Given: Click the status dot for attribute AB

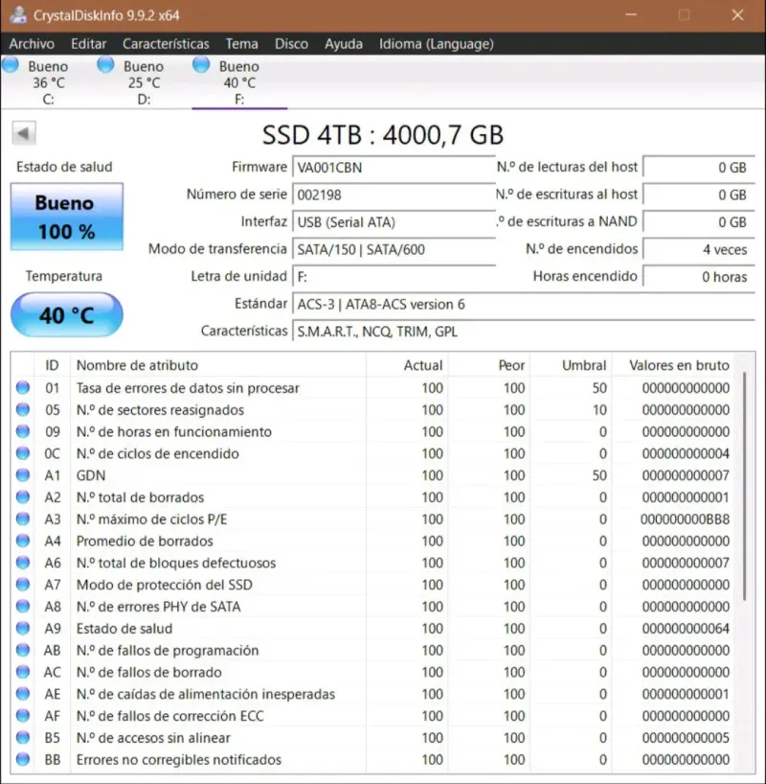Looking at the screenshot, I should pyautogui.click(x=23, y=650).
